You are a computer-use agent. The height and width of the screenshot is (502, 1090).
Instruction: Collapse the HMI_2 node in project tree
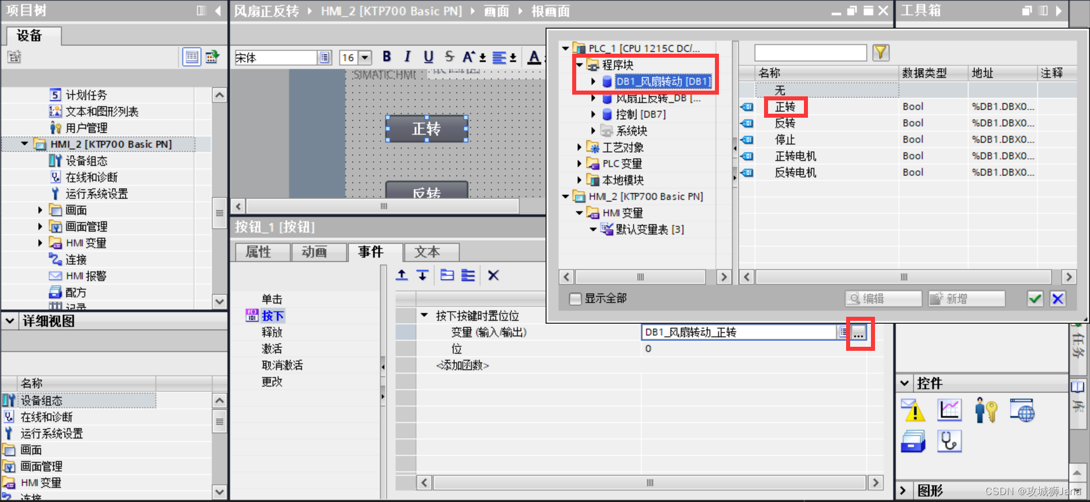[24, 144]
